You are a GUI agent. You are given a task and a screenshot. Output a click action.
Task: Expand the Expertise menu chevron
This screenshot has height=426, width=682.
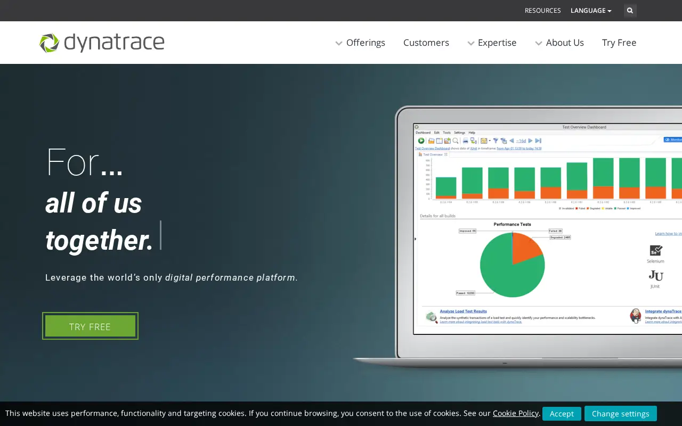coord(471,43)
